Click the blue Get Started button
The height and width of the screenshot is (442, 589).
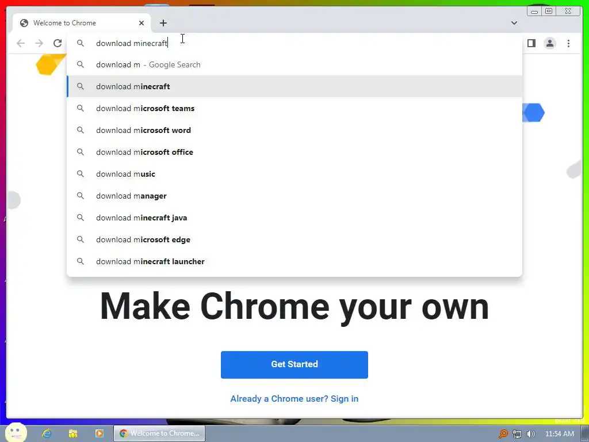pos(294,364)
